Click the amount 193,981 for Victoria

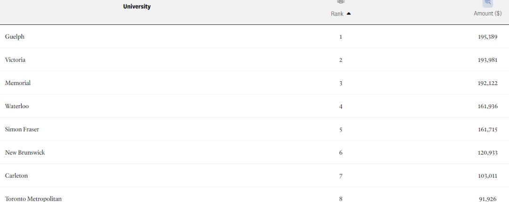(x=488, y=60)
